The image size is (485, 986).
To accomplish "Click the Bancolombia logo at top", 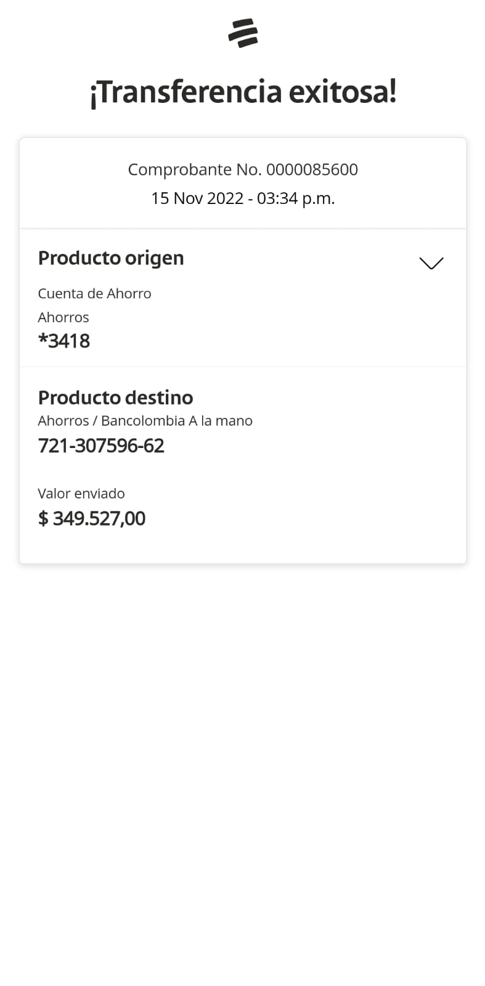I will click(243, 33).
